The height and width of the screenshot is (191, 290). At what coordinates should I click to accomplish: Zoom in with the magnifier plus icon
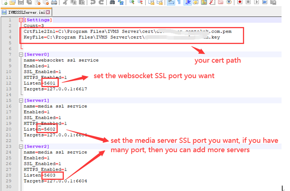click(132, 2)
